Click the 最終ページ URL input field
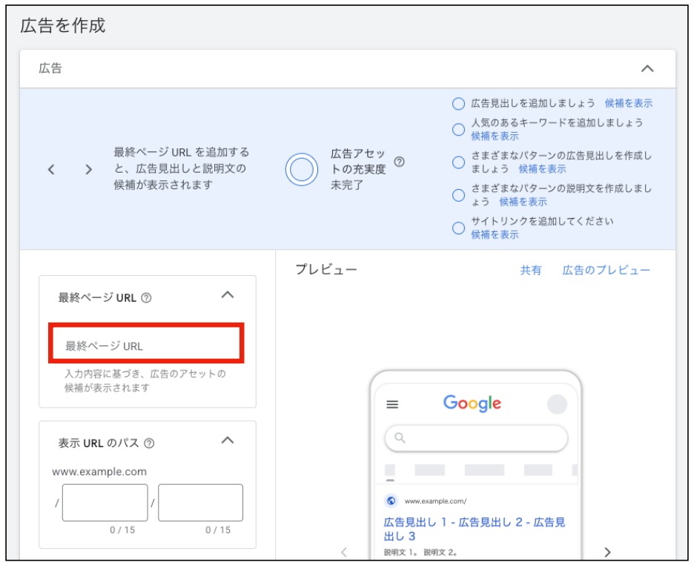694x568 pixels. tap(146, 346)
